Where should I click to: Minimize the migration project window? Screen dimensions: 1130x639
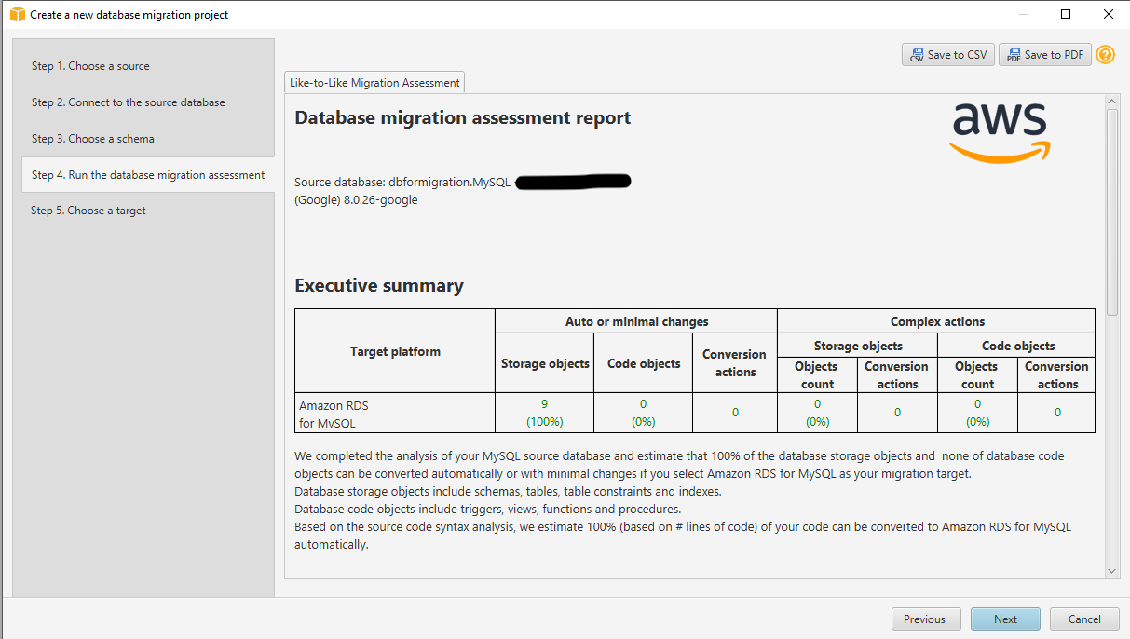[1024, 14]
